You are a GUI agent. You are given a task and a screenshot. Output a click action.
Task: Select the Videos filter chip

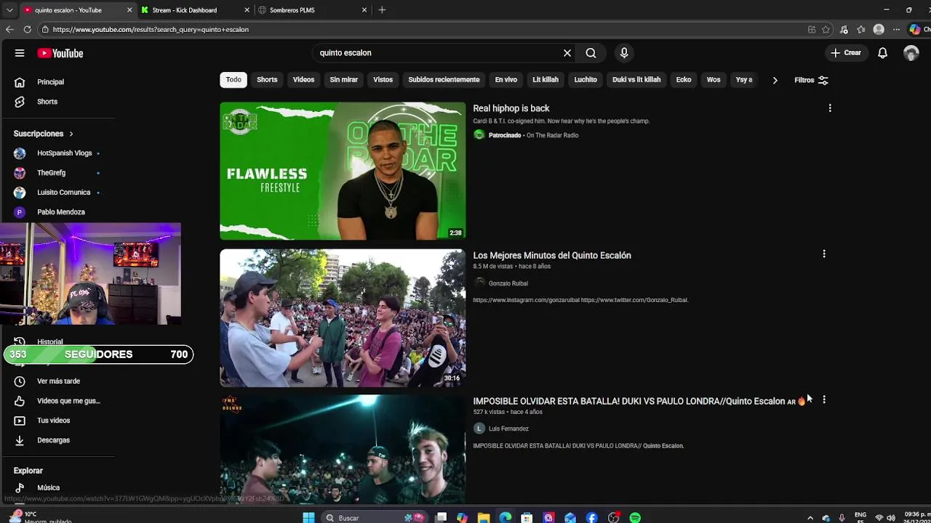coord(303,80)
